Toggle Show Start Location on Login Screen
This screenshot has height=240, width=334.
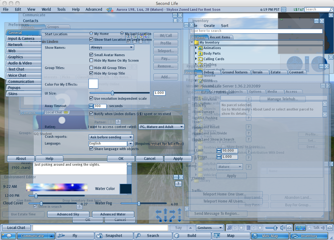click(91, 39)
